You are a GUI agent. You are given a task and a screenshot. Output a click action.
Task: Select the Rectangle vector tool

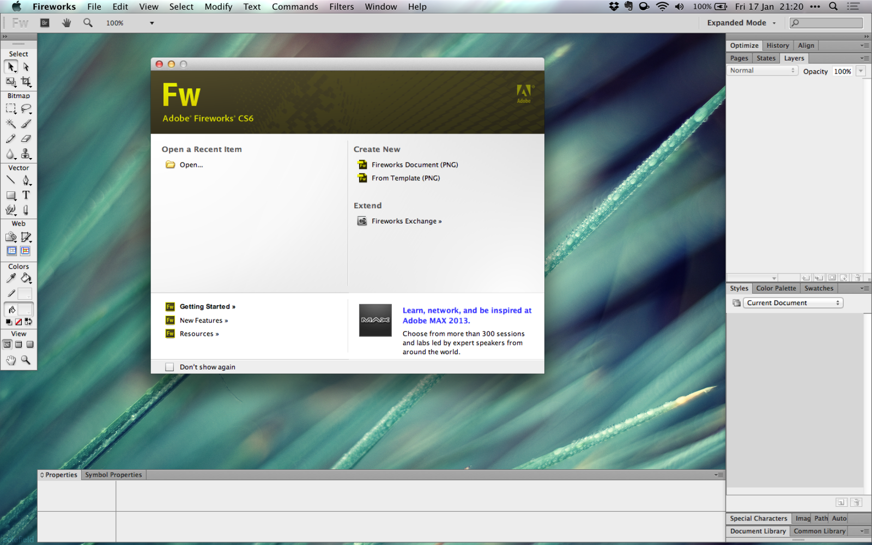tap(11, 195)
